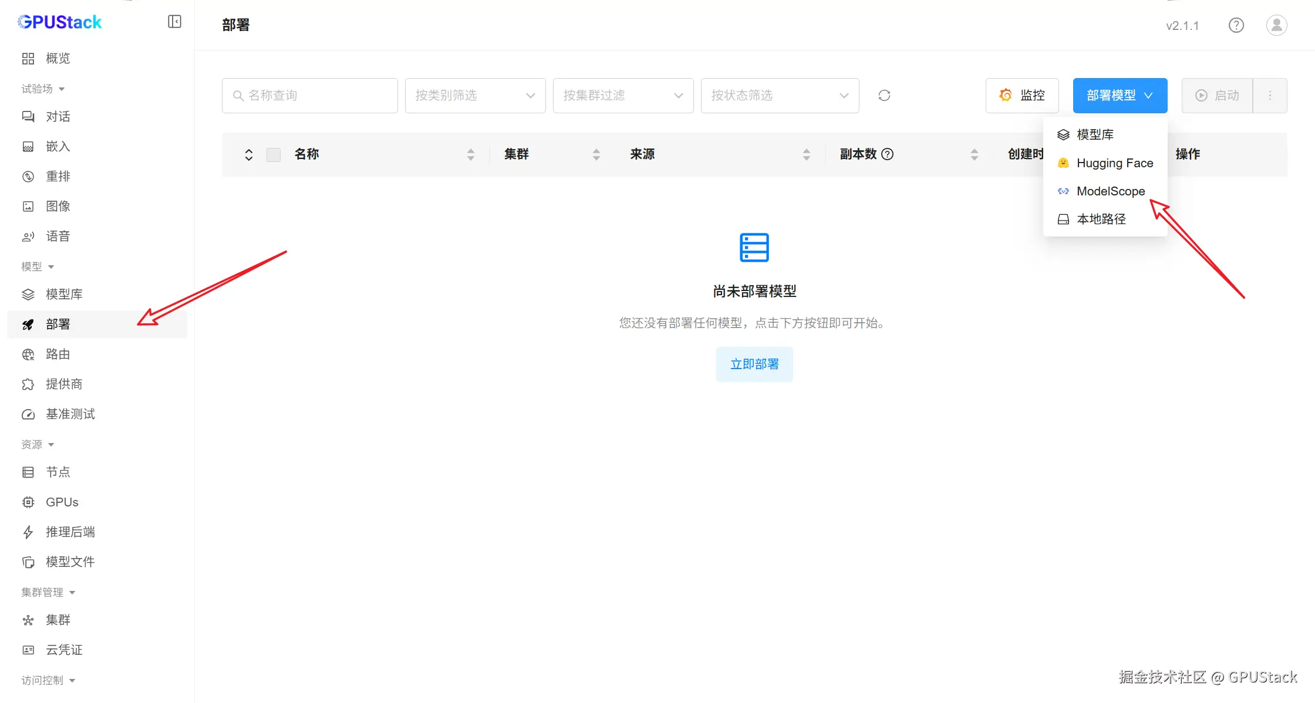The image size is (1315, 703).
Task: Open the 监控 monitoring button
Action: 1022,95
